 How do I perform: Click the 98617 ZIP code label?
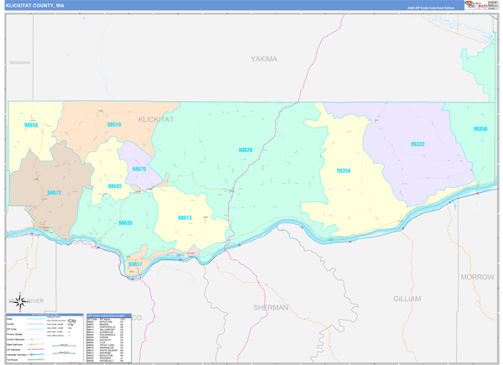(x=135, y=264)
